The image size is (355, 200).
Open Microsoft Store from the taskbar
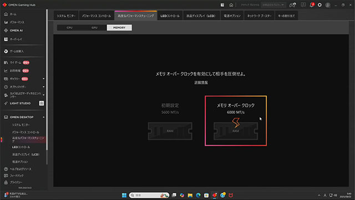206,195
